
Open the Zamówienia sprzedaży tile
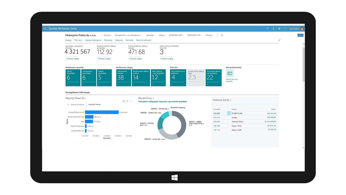coord(89,78)
